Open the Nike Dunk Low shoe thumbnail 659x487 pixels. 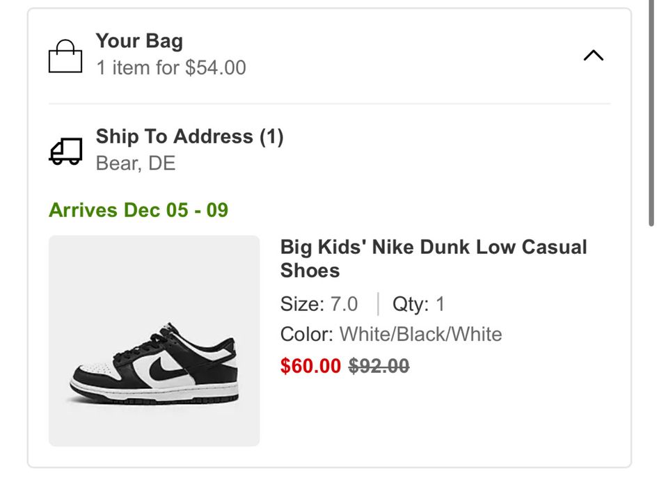click(x=154, y=341)
